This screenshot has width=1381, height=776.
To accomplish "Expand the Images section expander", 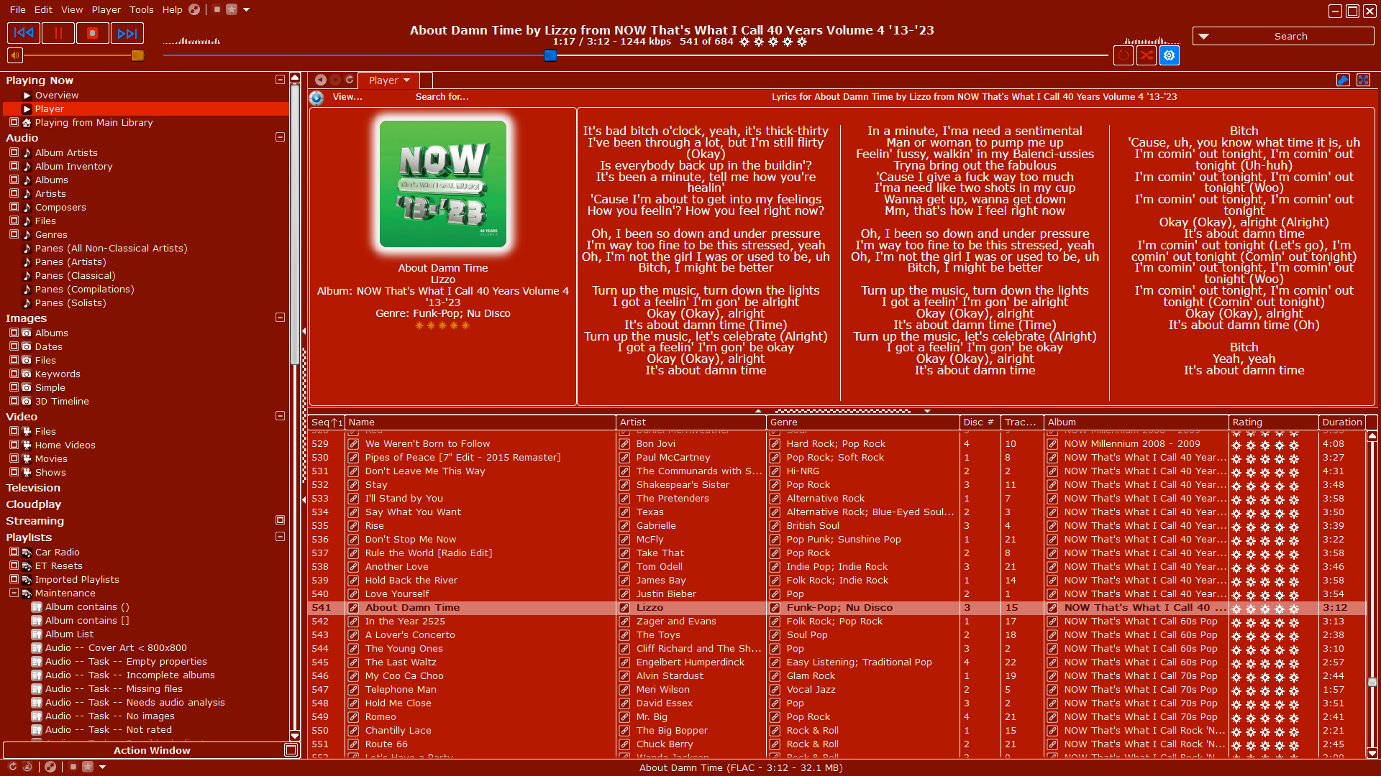I will point(281,318).
